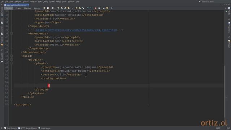Open the Forward history dropdown arrow
Viewport: 231px width, 130px height.
point(55,8)
